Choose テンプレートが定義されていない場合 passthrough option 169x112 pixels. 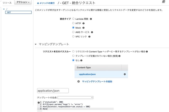click(x=73, y=56)
